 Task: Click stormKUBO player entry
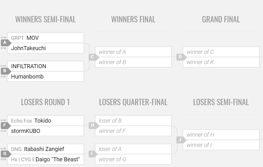click(26, 131)
